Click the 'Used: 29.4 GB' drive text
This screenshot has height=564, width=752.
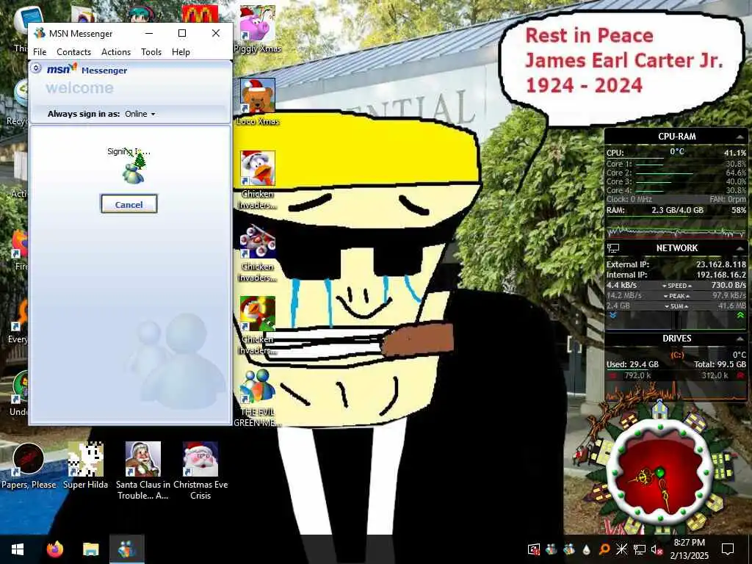(x=632, y=364)
